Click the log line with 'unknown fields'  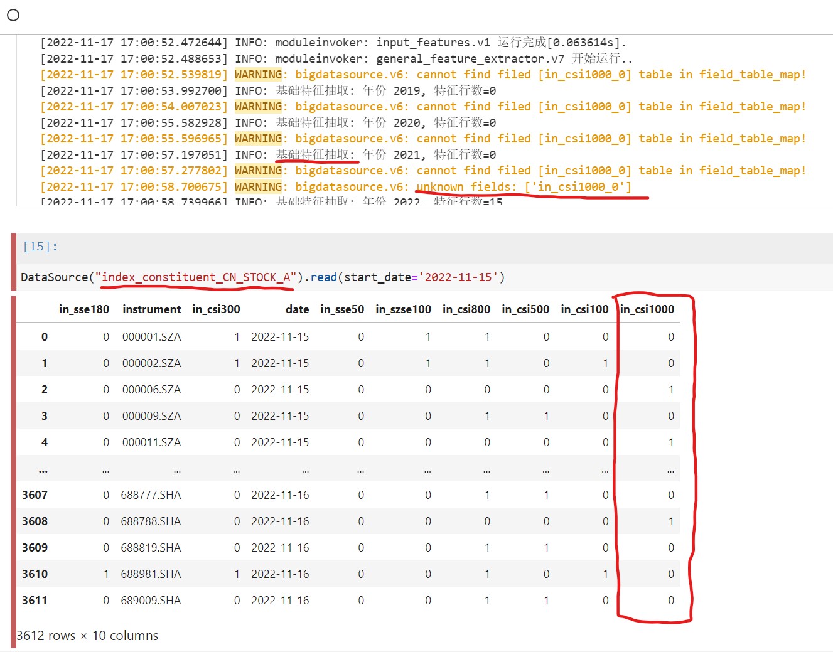click(336, 187)
